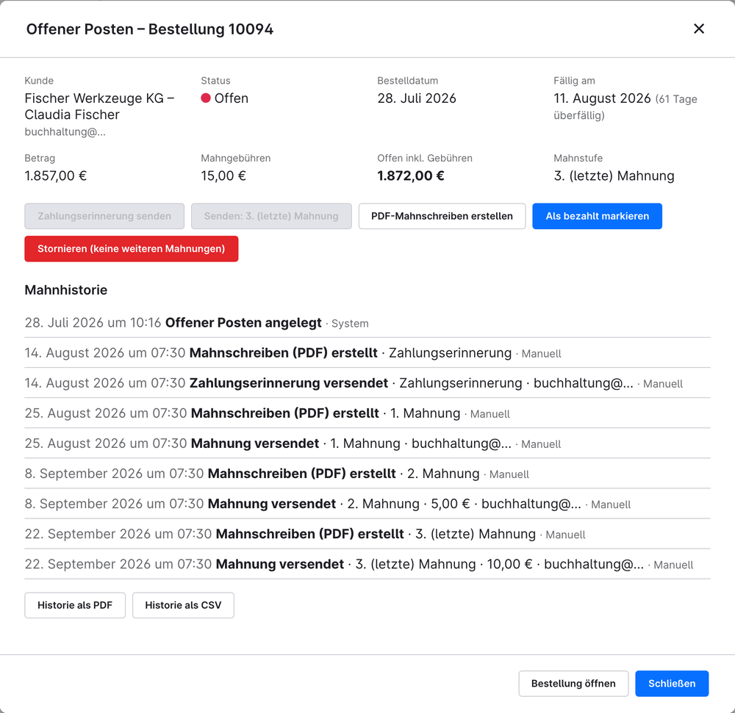Click the Mahngebühren value 15,00 €
The width and height of the screenshot is (735, 713).
(x=223, y=176)
